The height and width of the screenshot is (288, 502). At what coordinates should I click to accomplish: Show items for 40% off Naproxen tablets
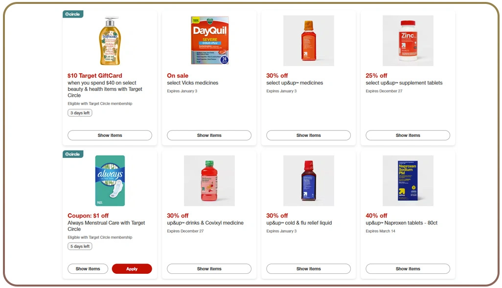[408, 268]
